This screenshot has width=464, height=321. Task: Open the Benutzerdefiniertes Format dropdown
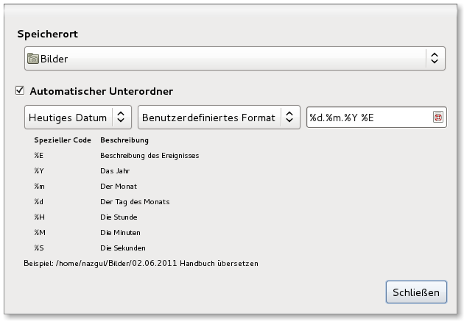(x=219, y=118)
